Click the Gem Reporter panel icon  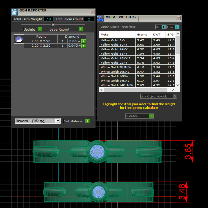coord(14,12)
